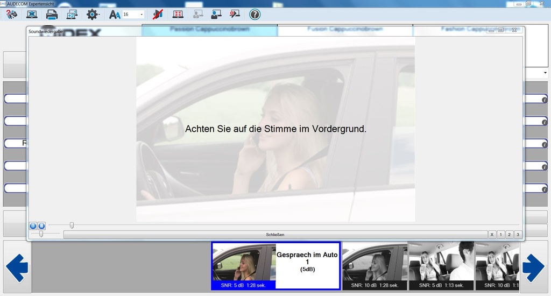The image size is (551, 296).
Task: Pause the sound playback
Action: point(33,226)
